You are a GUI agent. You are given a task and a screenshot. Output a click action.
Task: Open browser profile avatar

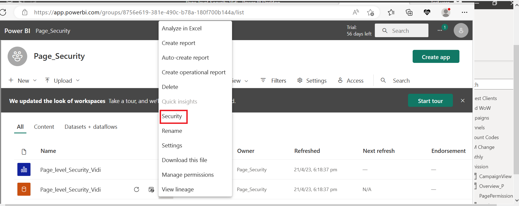446,12
